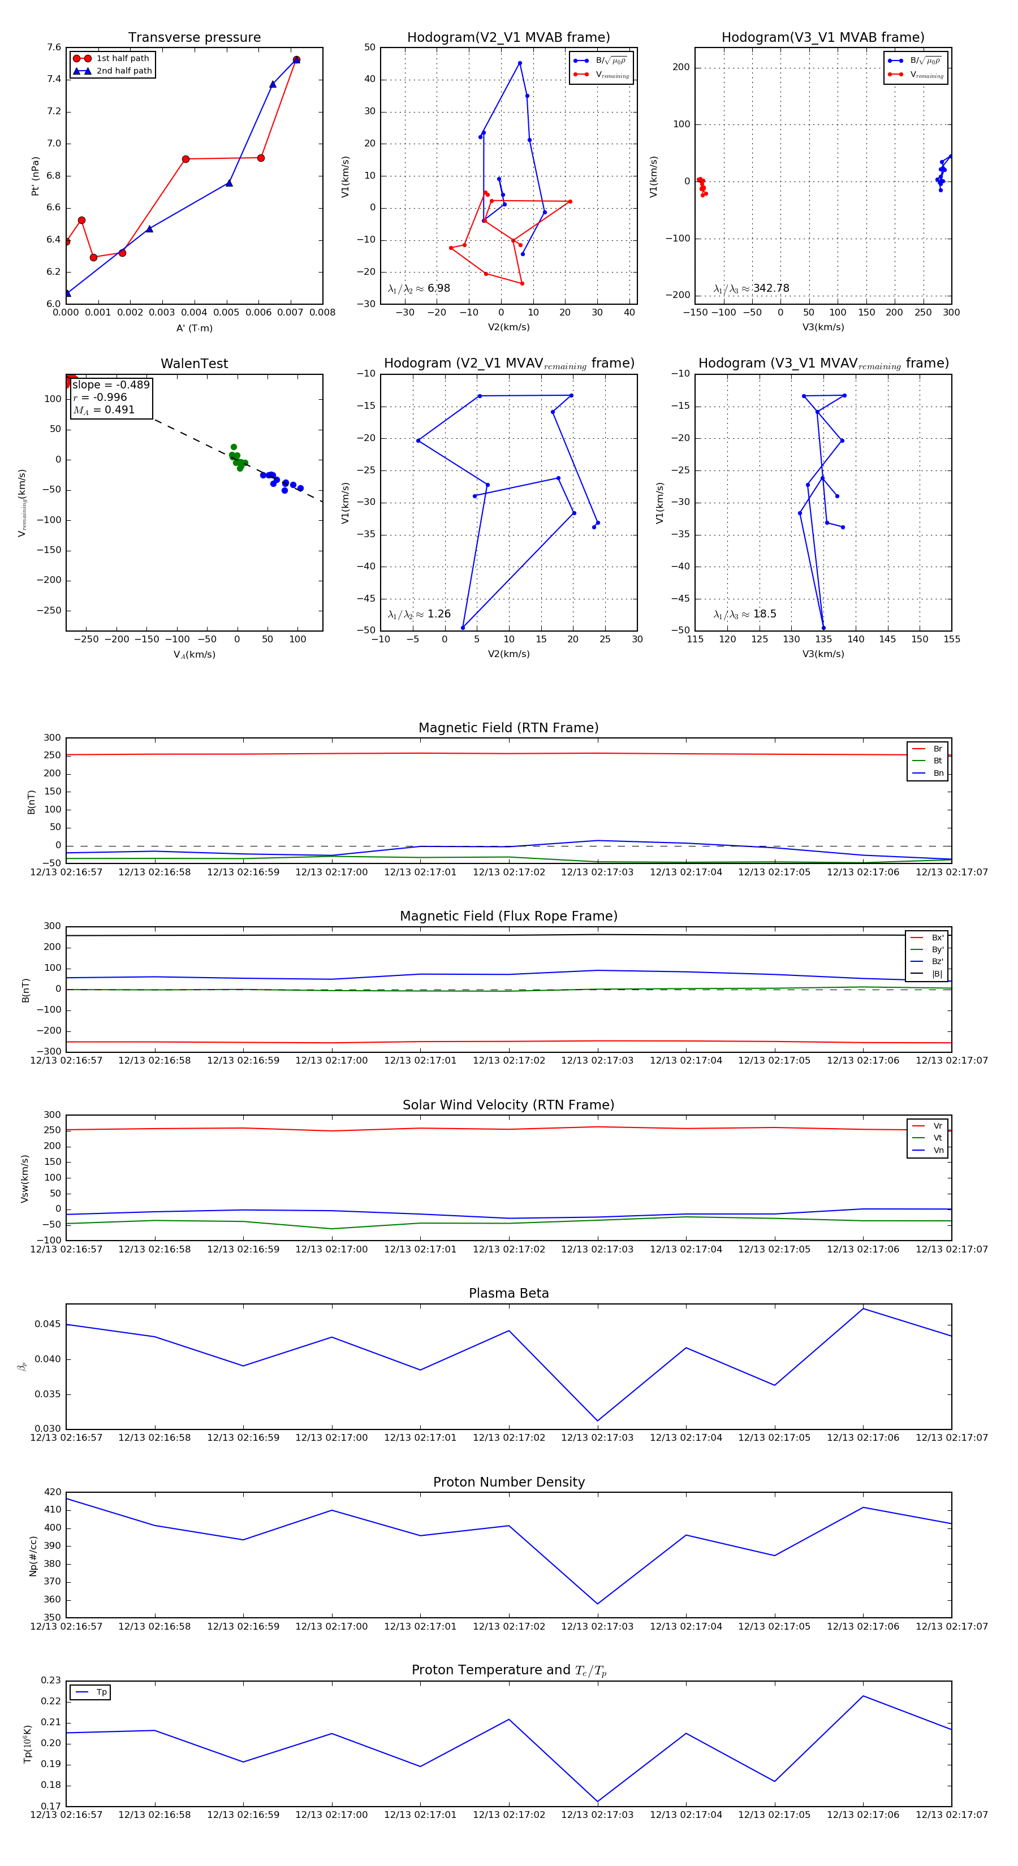Click the green data cluster in WalenTest

[x=237, y=459]
